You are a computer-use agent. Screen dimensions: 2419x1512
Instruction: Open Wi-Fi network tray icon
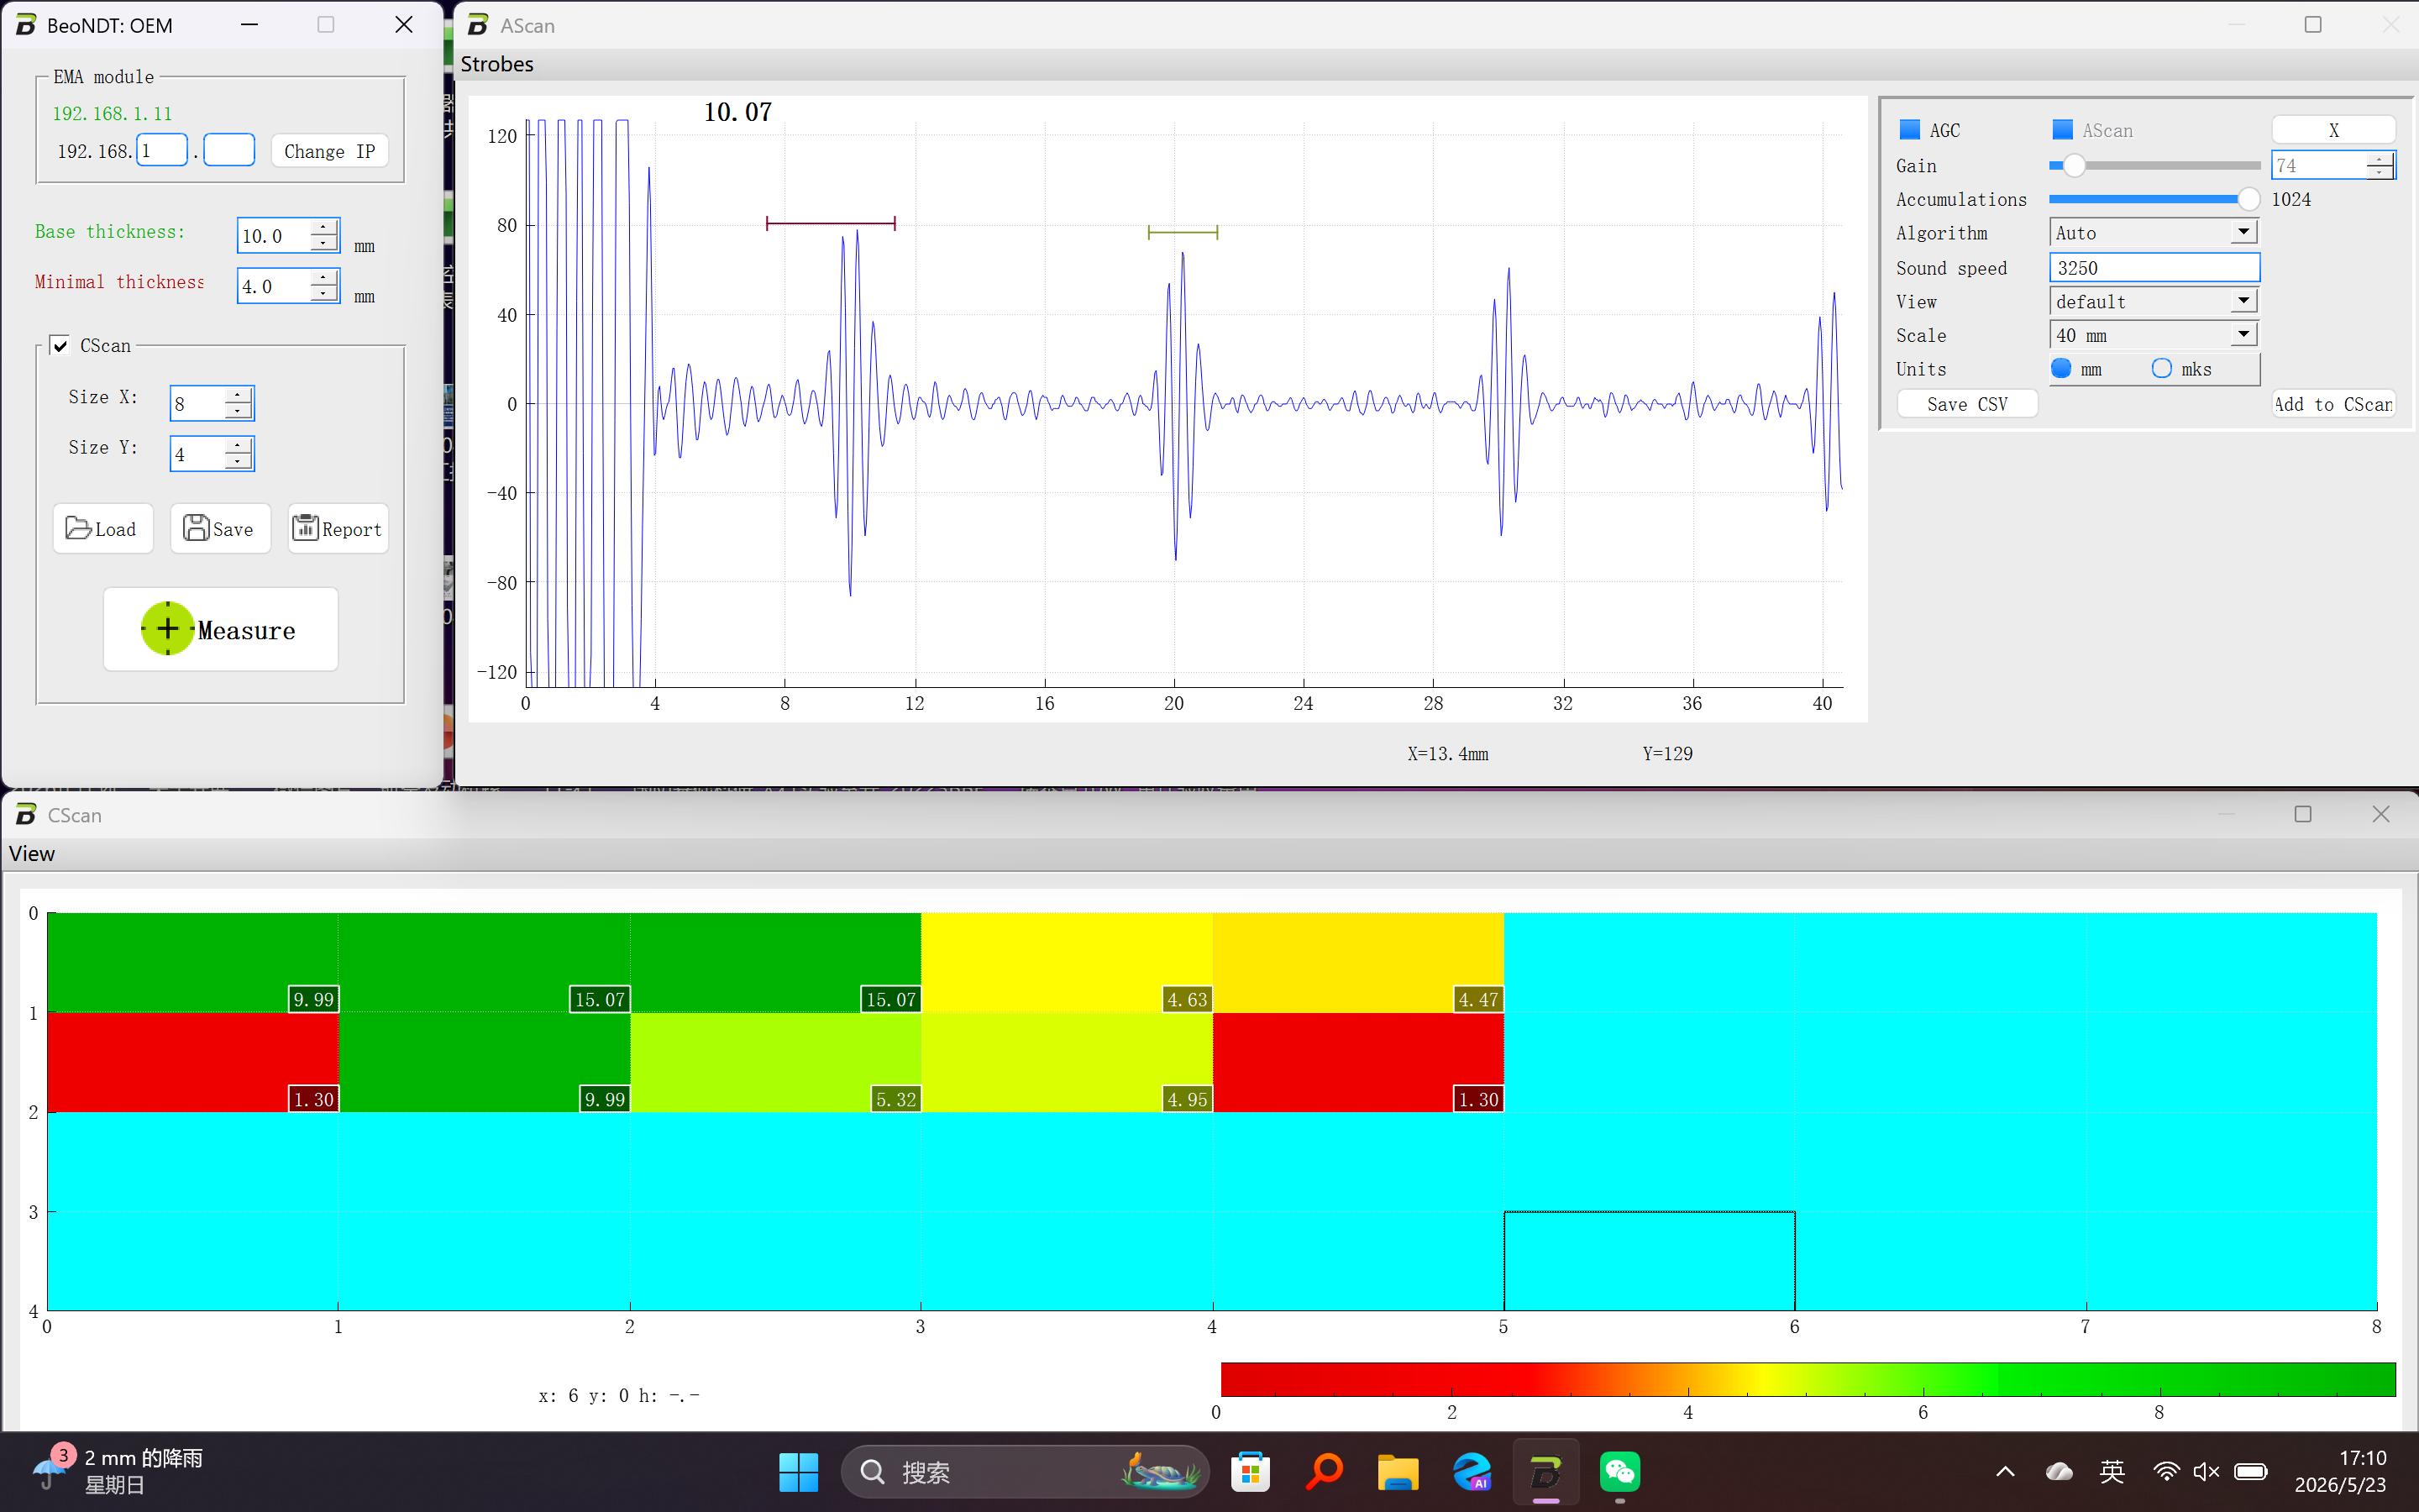point(2165,1471)
